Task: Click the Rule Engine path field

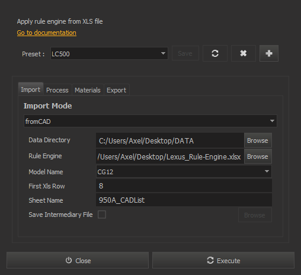Action: tap(170, 156)
